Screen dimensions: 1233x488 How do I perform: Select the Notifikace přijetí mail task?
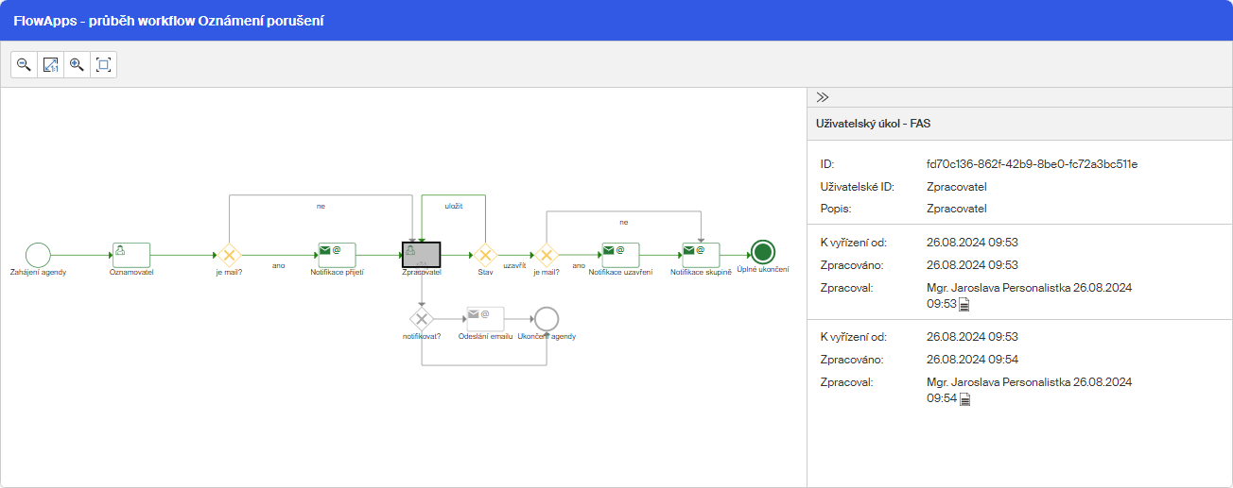click(x=337, y=255)
